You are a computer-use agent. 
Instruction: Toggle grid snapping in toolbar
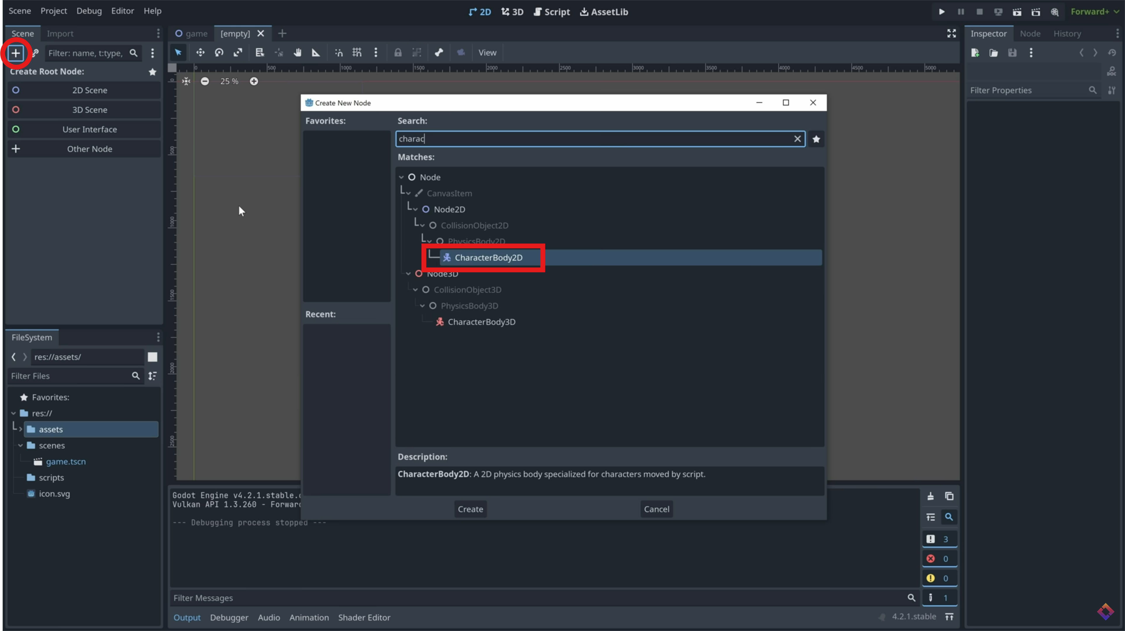point(357,53)
